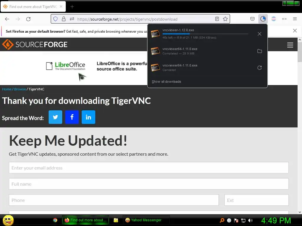Click scrollbar down arrow
The height and width of the screenshot is (226, 302).
pos(300,212)
